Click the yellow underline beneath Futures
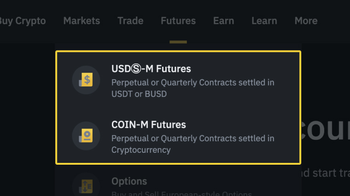 (178, 42)
